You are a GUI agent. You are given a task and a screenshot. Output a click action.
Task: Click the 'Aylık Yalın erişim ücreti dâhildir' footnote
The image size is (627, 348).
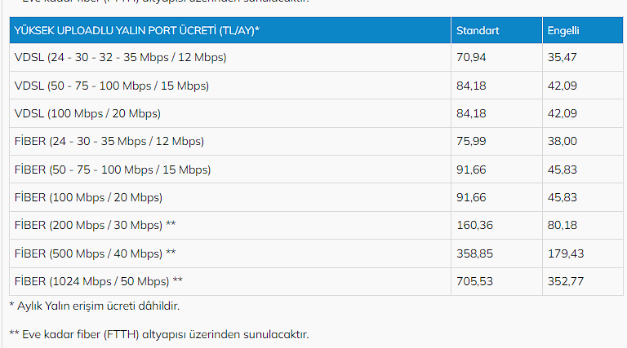tap(95, 306)
